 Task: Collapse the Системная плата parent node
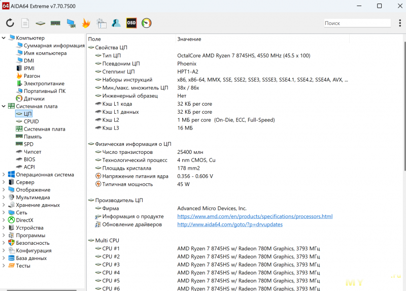tap(4, 106)
